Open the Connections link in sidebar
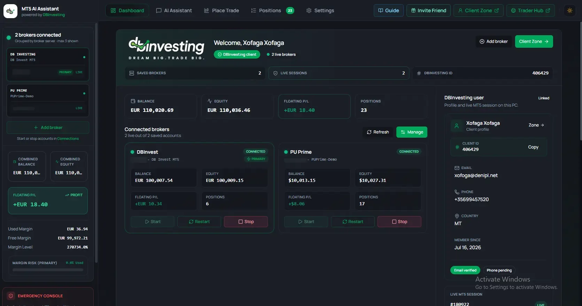582x306 pixels. coord(68,139)
